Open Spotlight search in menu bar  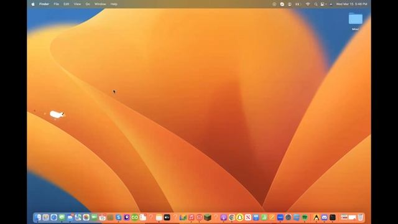click(316, 4)
